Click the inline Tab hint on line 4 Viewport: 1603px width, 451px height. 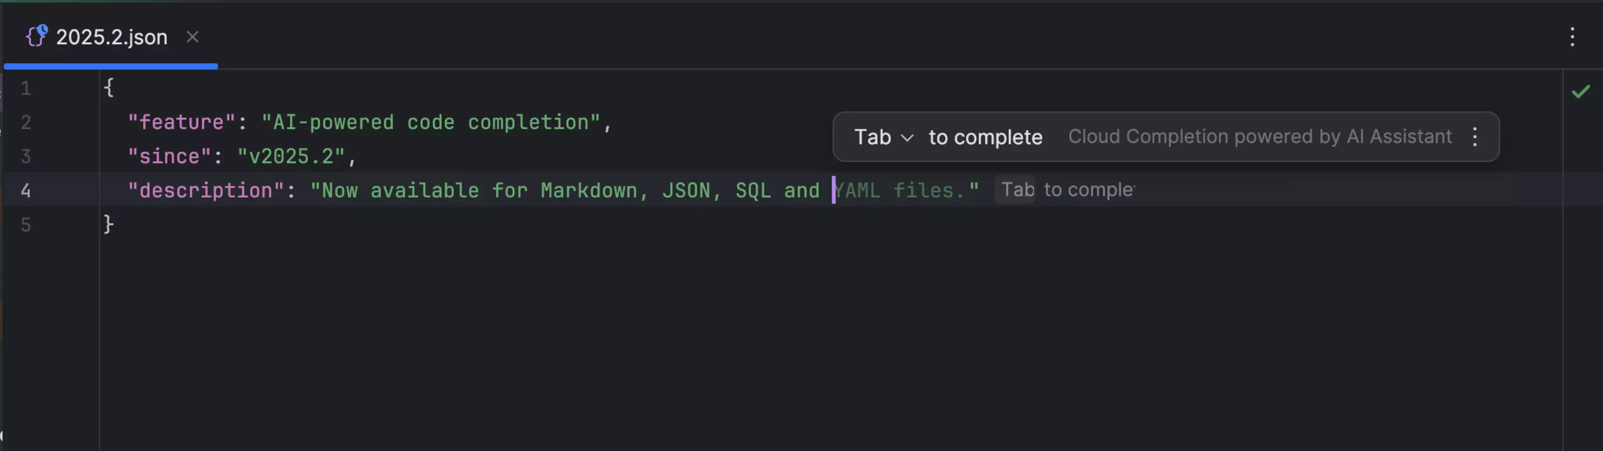click(x=1017, y=190)
